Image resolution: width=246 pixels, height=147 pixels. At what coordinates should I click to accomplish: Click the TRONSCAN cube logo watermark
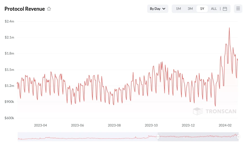click(x=198, y=111)
